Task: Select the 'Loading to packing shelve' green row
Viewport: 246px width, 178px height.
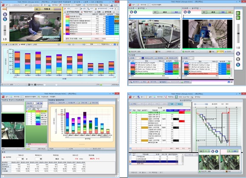Action: (x=154, y=74)
